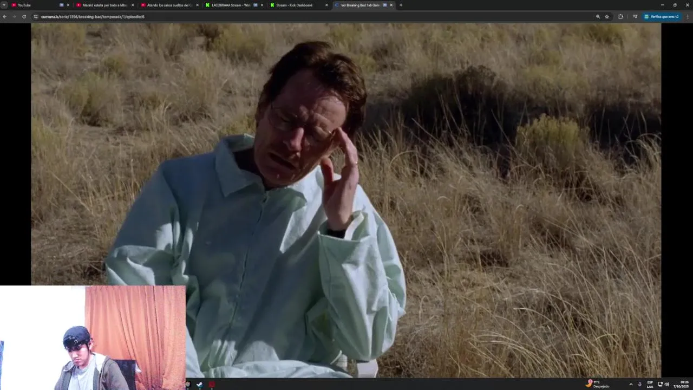The width and height of the screenshot is (693, 390).
Task: Open the red app in the taskbar
Action: click(x=212, y=385)
